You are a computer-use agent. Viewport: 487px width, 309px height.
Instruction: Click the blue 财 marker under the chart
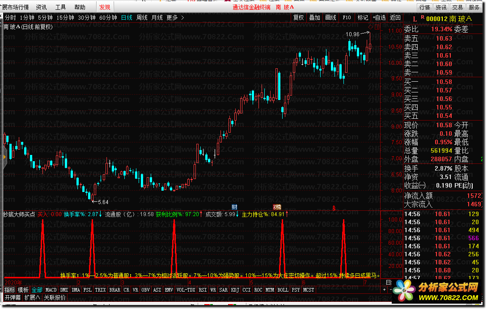234,207
